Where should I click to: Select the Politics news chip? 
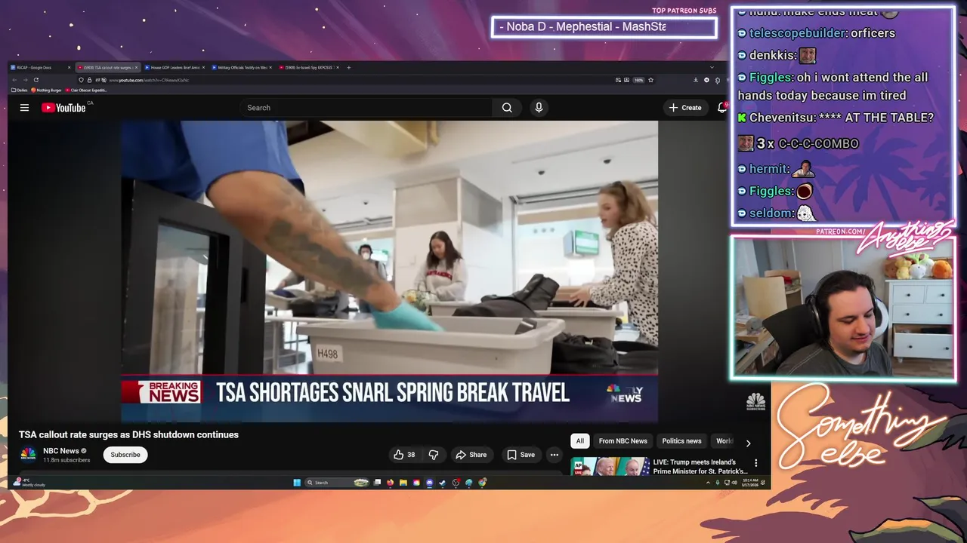coord(681,441)
